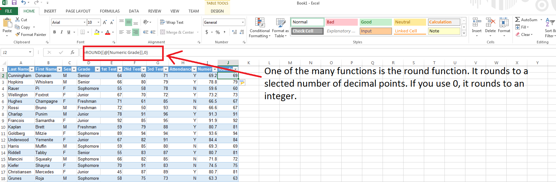Viewport: 556px width, 182px height.
Task: Switch to the DATA ribbon tab
Action: pos(134,11)
